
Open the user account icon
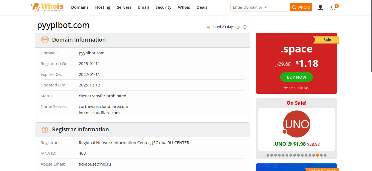pos(320,8)
